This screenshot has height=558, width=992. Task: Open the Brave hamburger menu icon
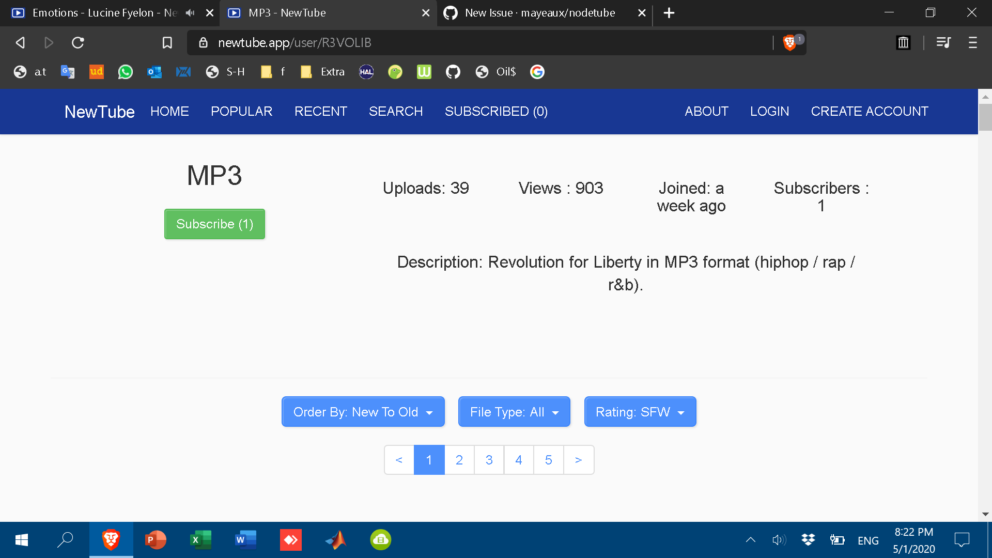[972, 43]
